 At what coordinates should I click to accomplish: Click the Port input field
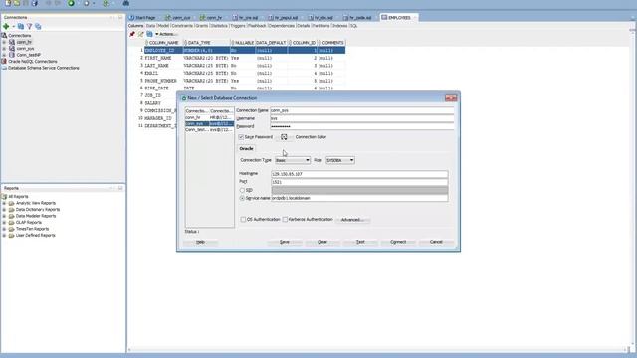click(359, 182)
